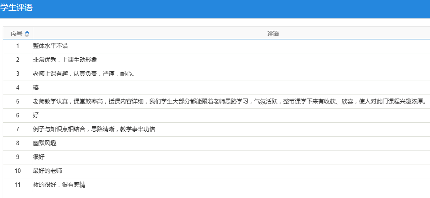Click the long comment starting with 老师教学认真
The height and width of the screenshot is (198, 430).
(228, 101)
